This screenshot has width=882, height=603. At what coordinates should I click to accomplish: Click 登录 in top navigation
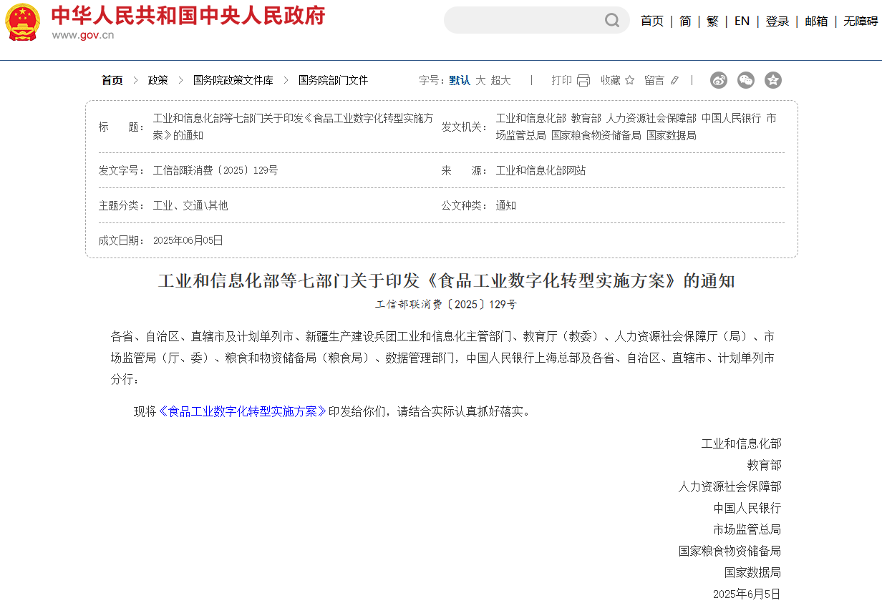[x=777, y=21]
